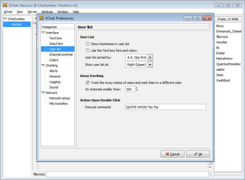Image resolution: width=245 pixels, height=180 pixels.
Task: Select user Emmanuel_Chanel in user list
Action: click(229, 31)
